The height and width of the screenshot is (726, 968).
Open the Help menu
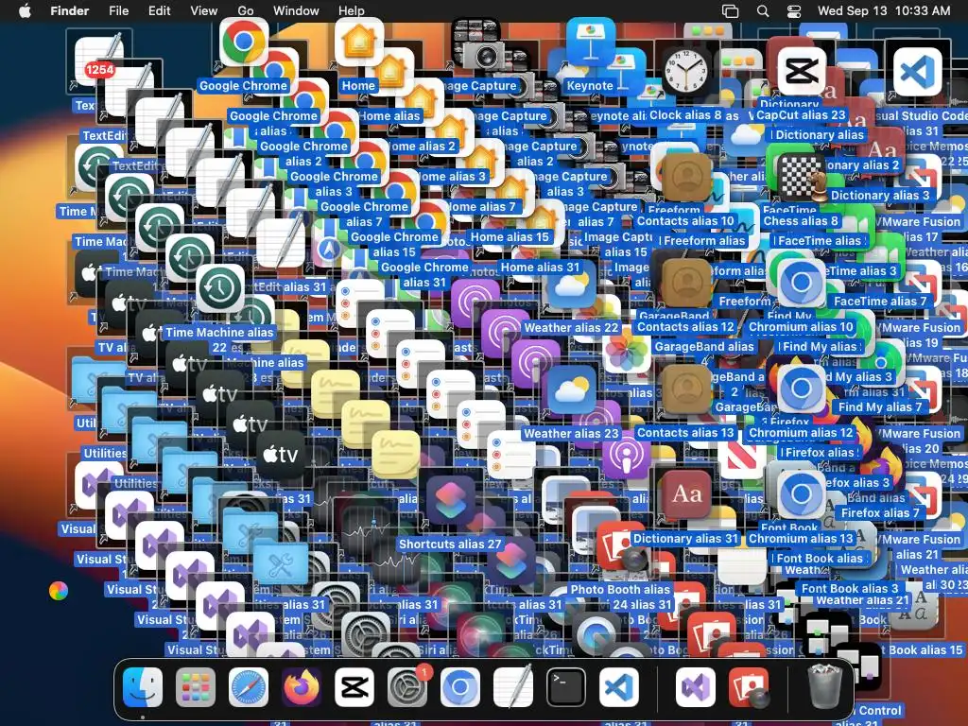click(x=352, y=10)
